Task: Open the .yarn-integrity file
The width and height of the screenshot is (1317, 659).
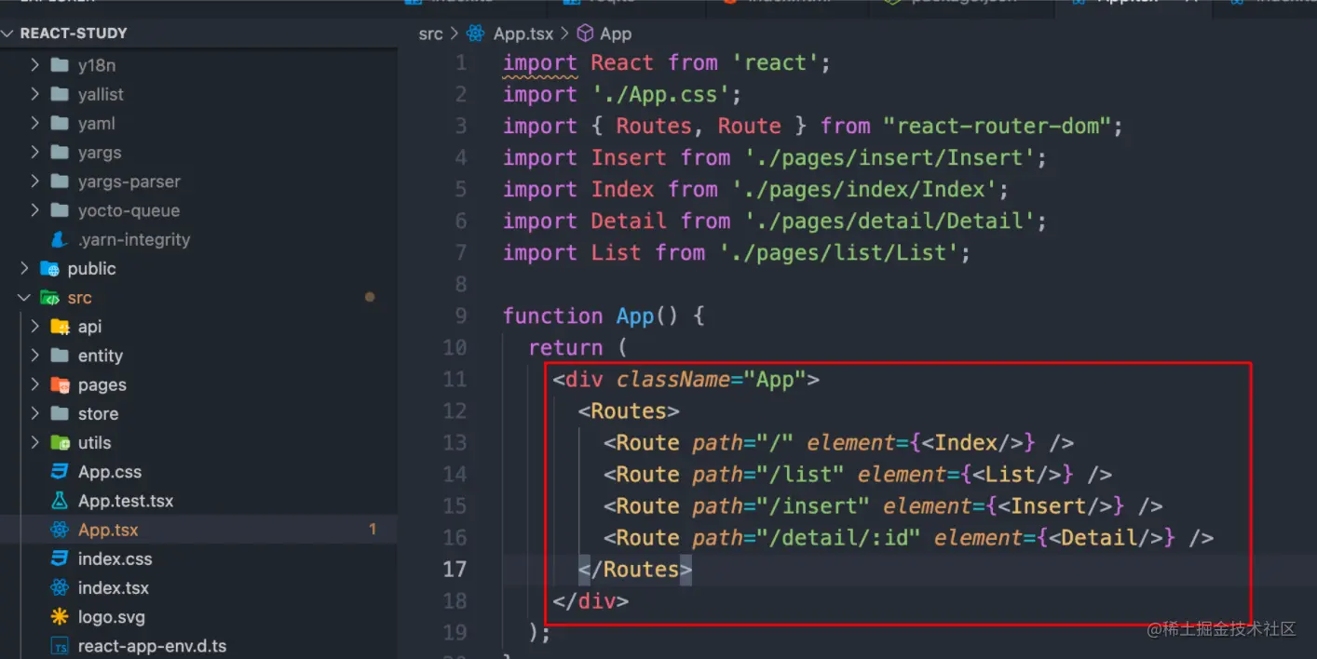Action: click(x=134, y=239)
